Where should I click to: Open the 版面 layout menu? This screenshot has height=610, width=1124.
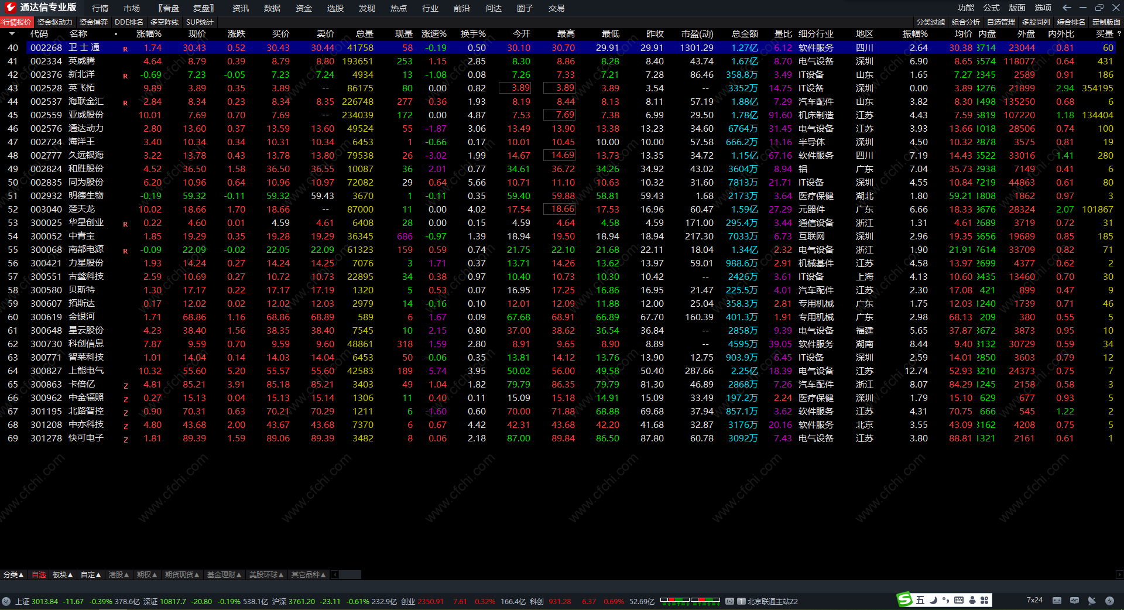tap(1017, 8)
